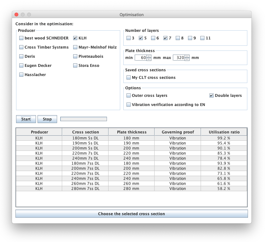Select the 280mm 7ss DL cross section row
This screenshot has width=265, height=242.
pos(85,188)
